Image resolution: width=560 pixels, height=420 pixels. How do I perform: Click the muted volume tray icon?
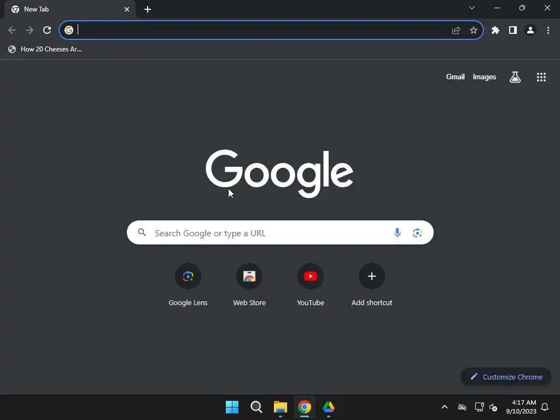click(493, 407)
